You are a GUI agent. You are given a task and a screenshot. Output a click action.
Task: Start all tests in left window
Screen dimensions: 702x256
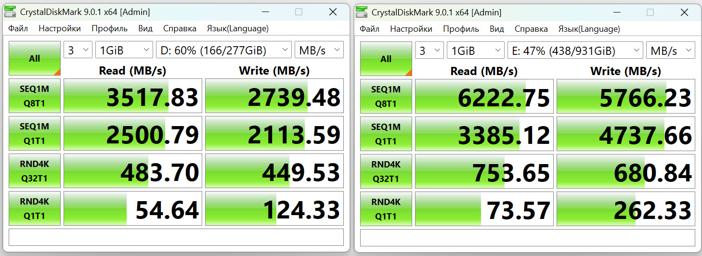[x=35, y=59]
